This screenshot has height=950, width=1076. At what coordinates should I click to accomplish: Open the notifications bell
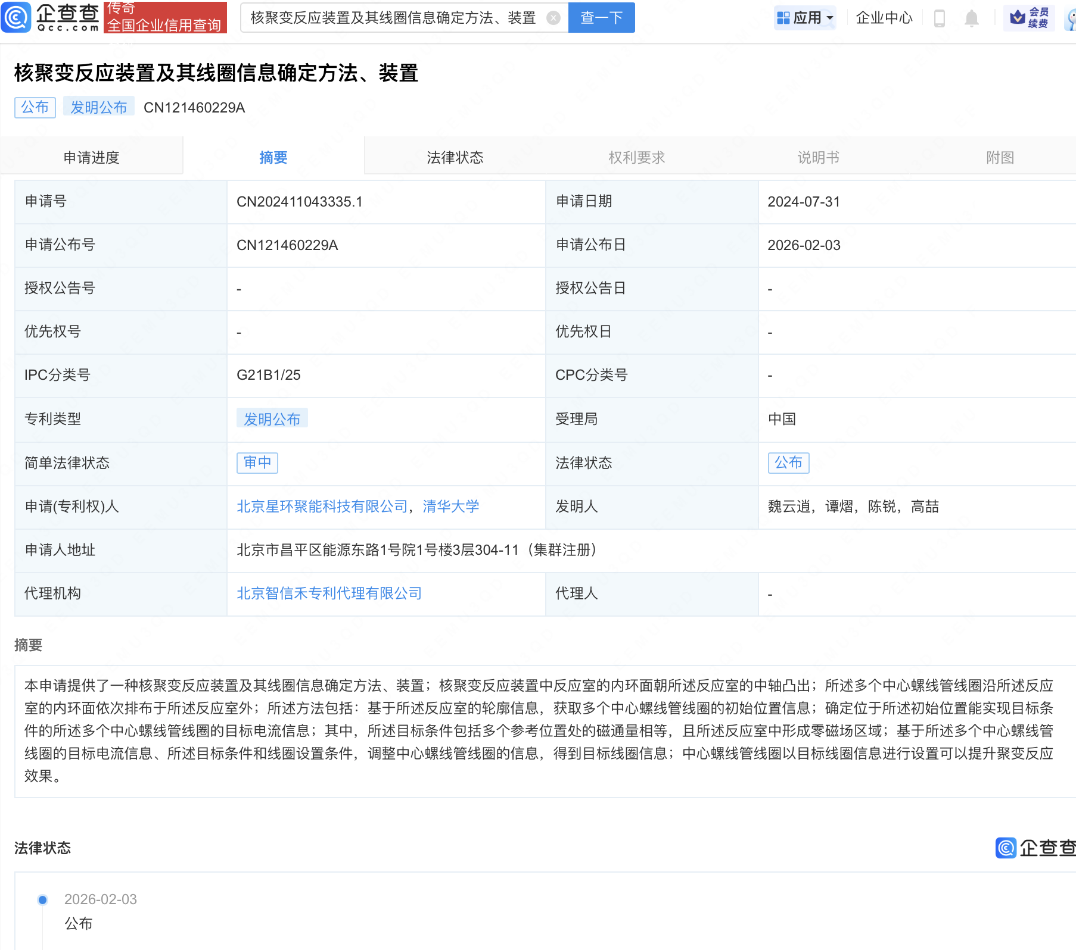(x=971, y=18)
